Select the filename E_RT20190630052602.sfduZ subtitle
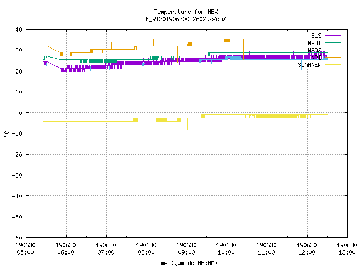The image size is (358, 268). pos(186,19)
